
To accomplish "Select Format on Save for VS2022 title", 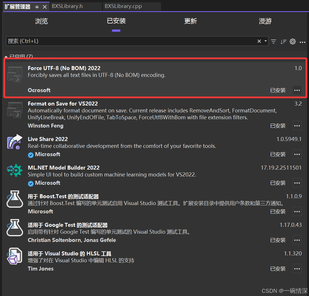I will point(63,104).
